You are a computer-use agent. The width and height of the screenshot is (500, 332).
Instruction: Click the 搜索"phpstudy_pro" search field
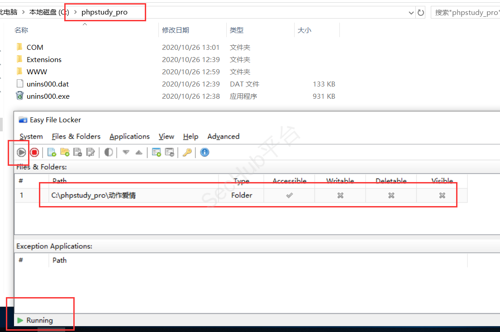point(466,12)
